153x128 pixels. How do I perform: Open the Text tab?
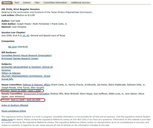[17, 3]
